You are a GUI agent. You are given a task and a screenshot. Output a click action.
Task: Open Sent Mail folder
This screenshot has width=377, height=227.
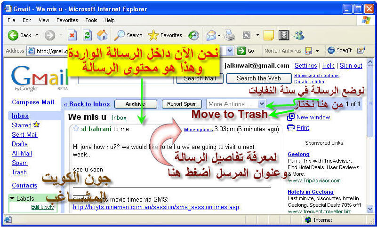point(25,134)
